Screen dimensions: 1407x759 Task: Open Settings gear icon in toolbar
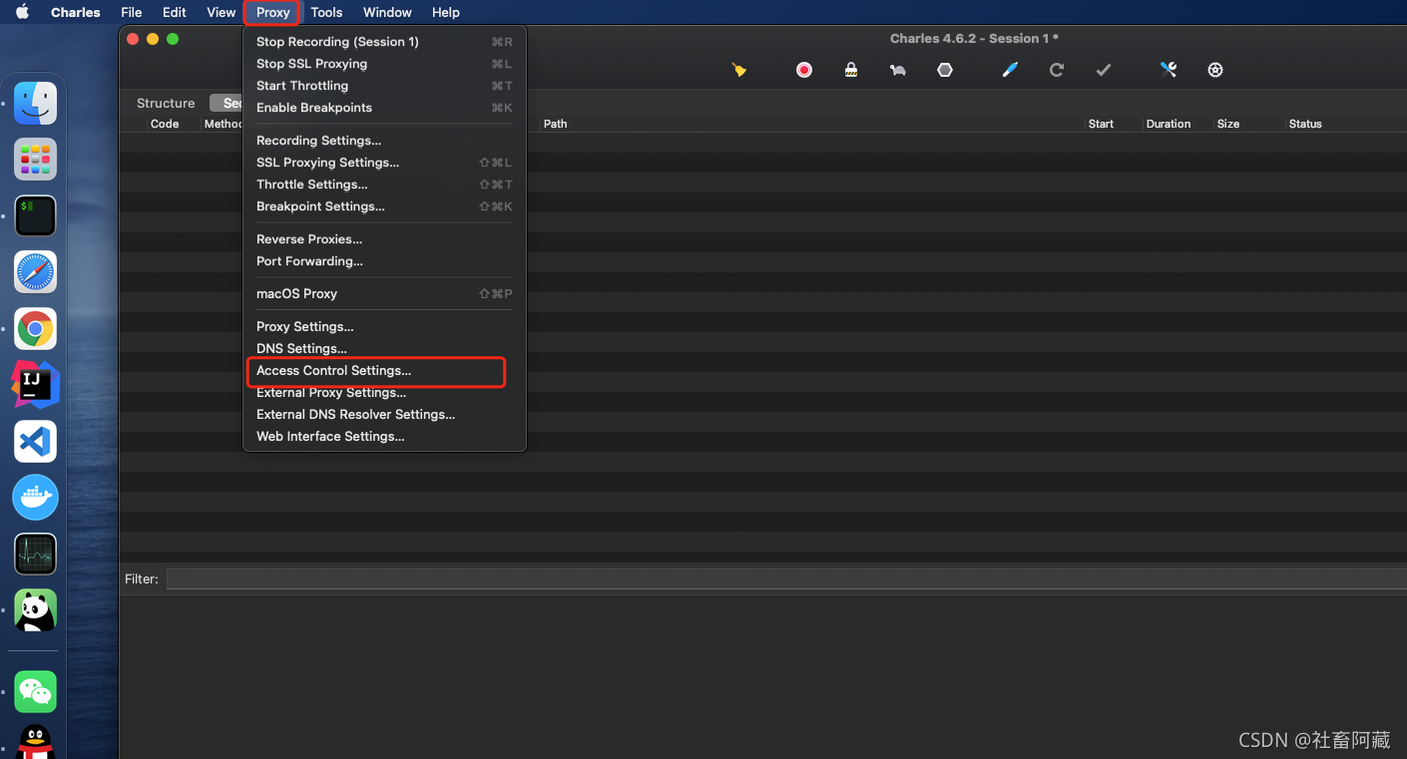click(x=1215, y=70)
